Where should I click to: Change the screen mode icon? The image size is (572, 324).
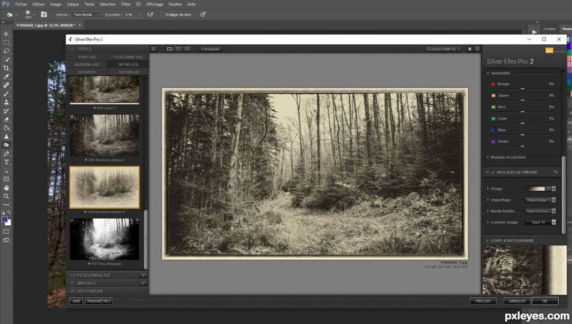6,240
